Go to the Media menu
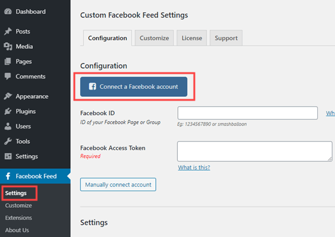The height and width of the screenshot is (237, 335). point(35,46)
